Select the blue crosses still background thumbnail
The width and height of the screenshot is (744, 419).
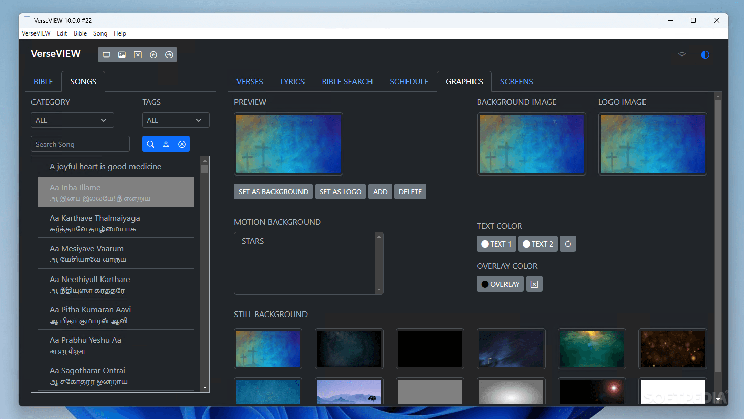pos(268,348)
